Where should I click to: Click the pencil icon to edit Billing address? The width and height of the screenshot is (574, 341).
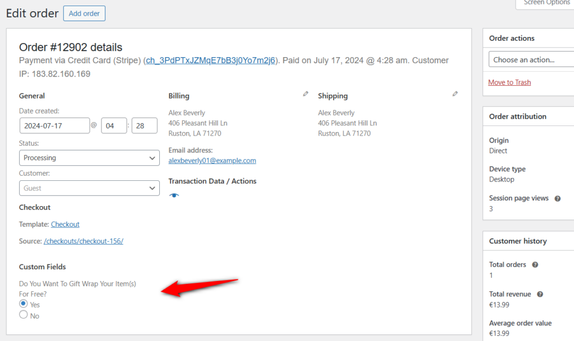305,94
